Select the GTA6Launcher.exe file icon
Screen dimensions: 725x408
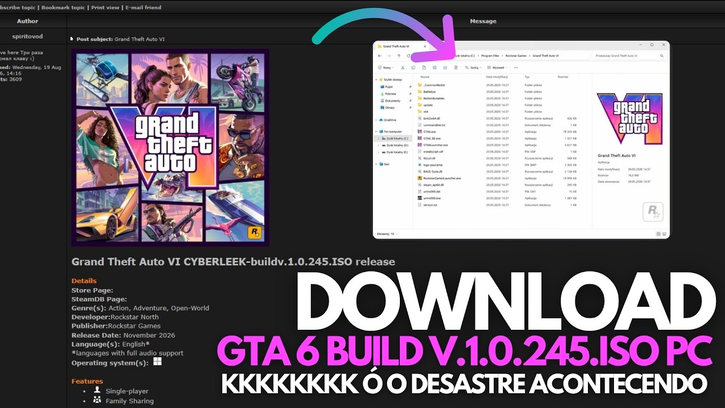click(x=420, y=145)
